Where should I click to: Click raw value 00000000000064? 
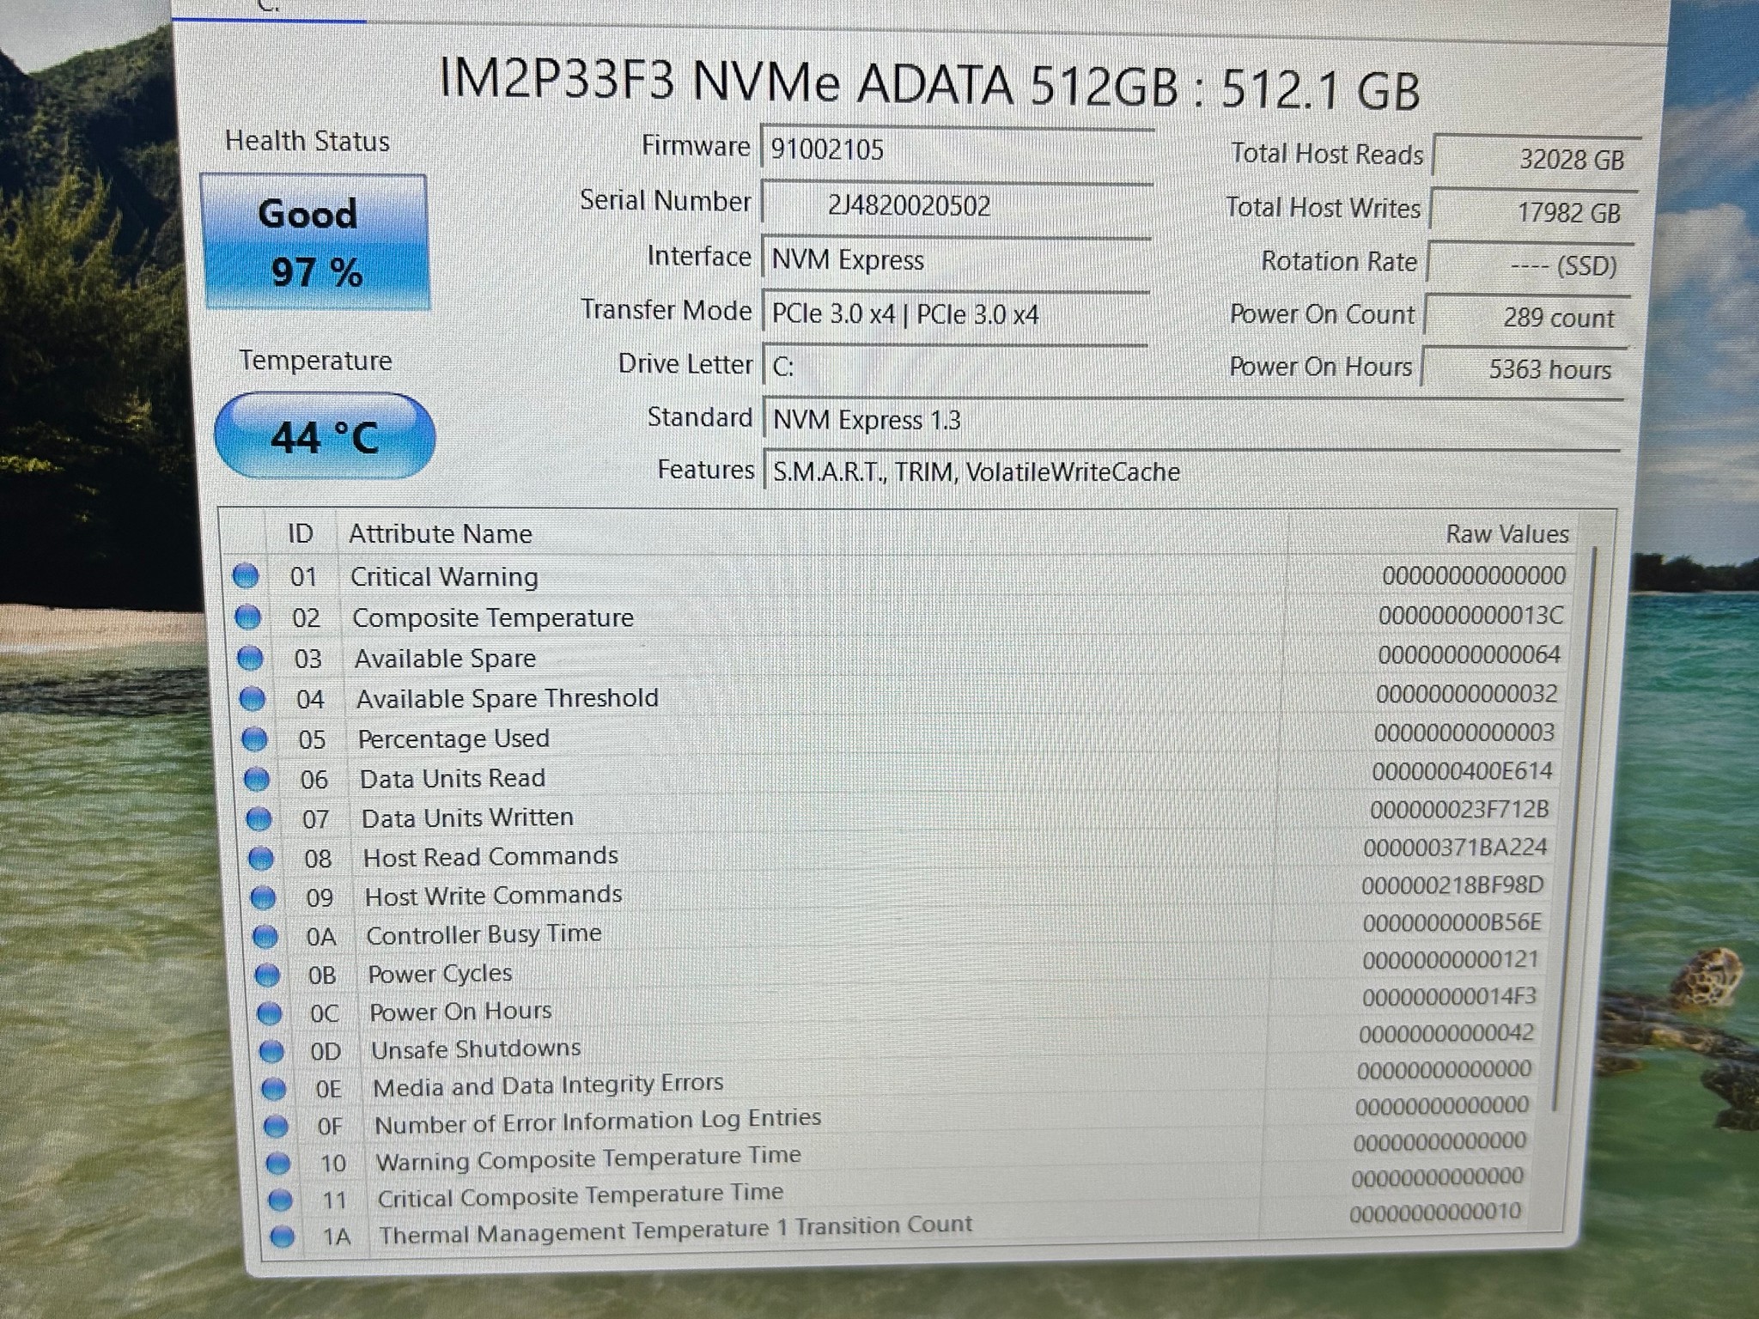tap(1469, 655)
